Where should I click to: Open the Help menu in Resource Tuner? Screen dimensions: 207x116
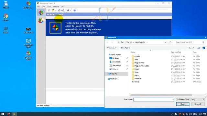62,6
